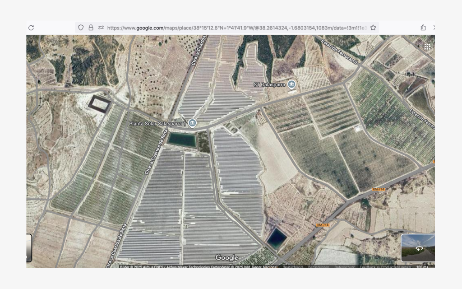The image size is (462, 289).
Task: Click the layers thumbnail at bottom left
Action: (29, 248)
